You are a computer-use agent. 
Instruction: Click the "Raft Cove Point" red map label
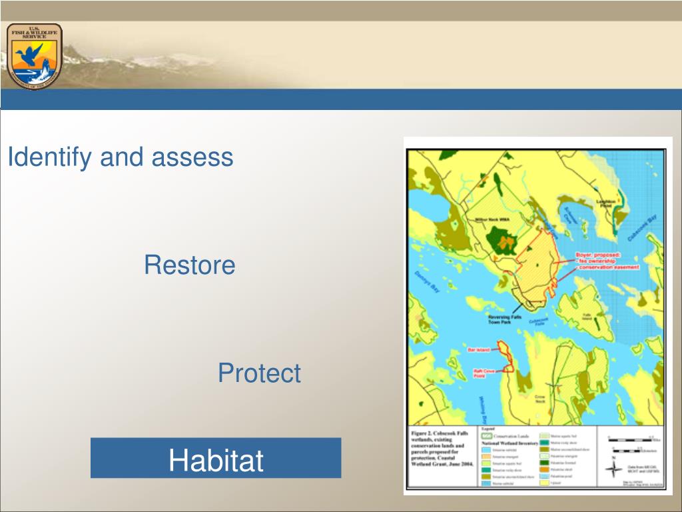[484, 373]
